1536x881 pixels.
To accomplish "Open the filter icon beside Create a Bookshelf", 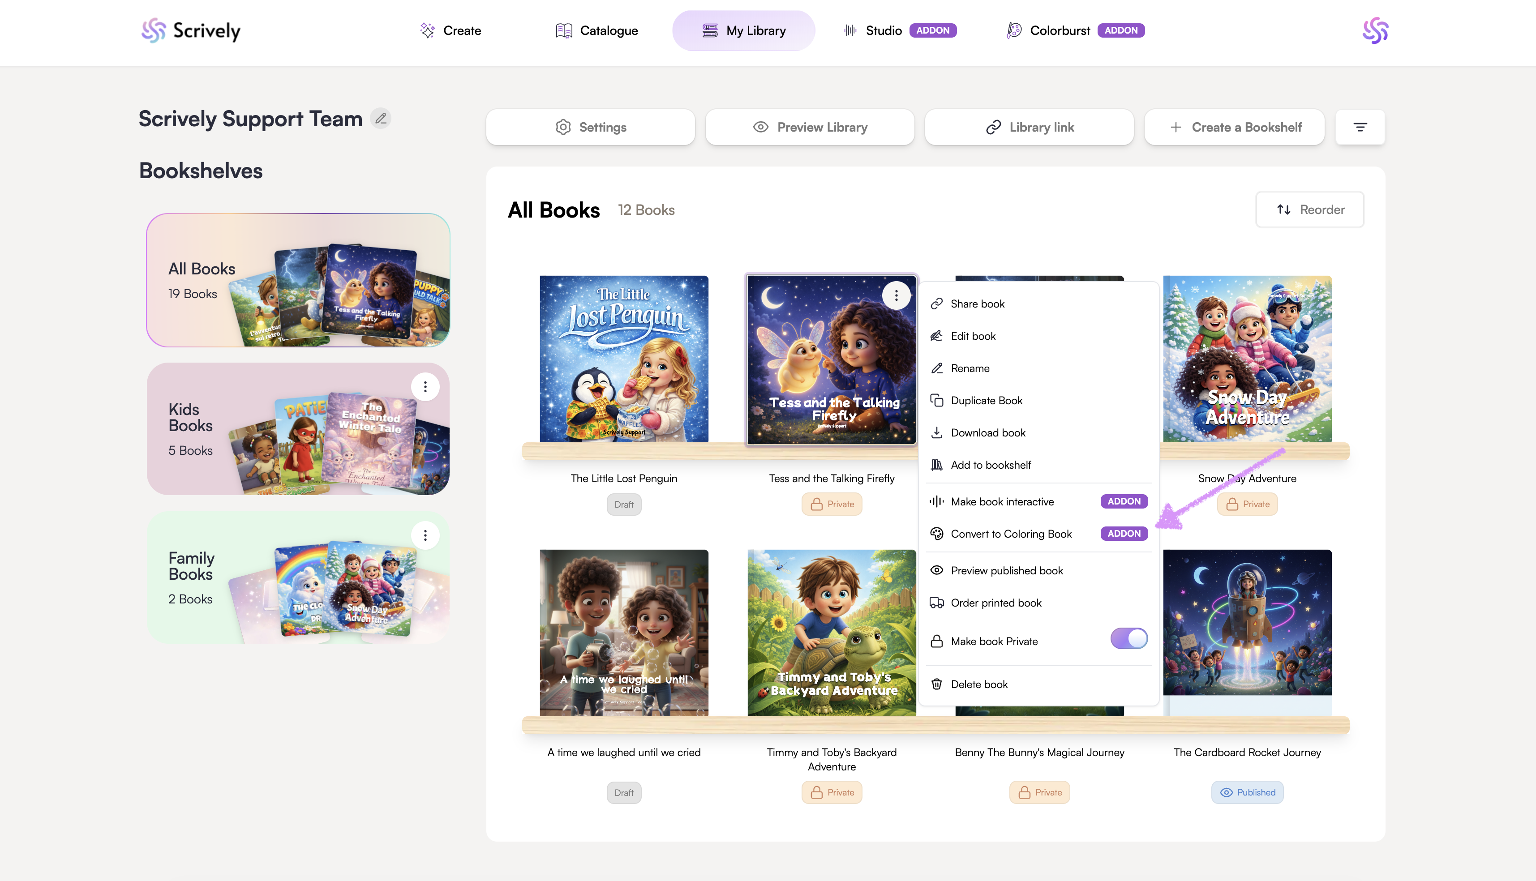I will (1360, 127).
